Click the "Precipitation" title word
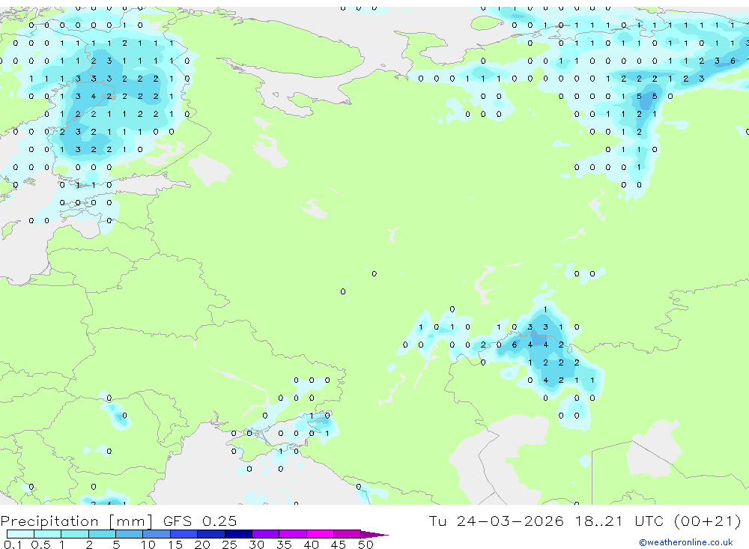Image resolution: width=749 pixels, height=549 pixels. (49, 521)
